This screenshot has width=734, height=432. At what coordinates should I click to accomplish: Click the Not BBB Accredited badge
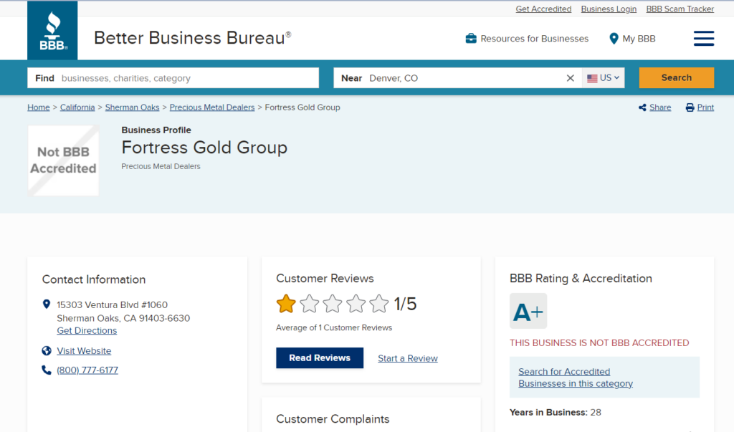[63, 160]
